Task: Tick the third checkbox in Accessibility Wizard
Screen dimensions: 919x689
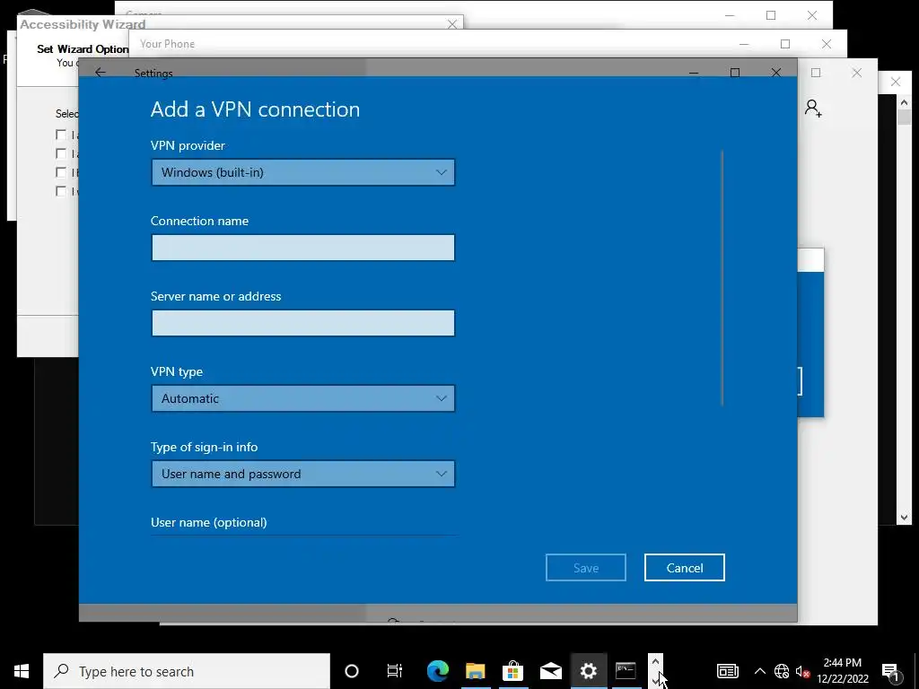Action: coord(61,172)
